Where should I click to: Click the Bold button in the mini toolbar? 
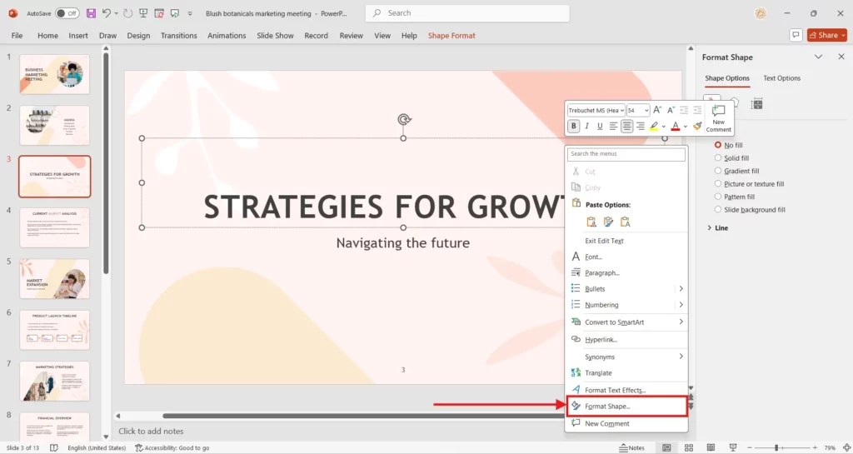[573, 127]
